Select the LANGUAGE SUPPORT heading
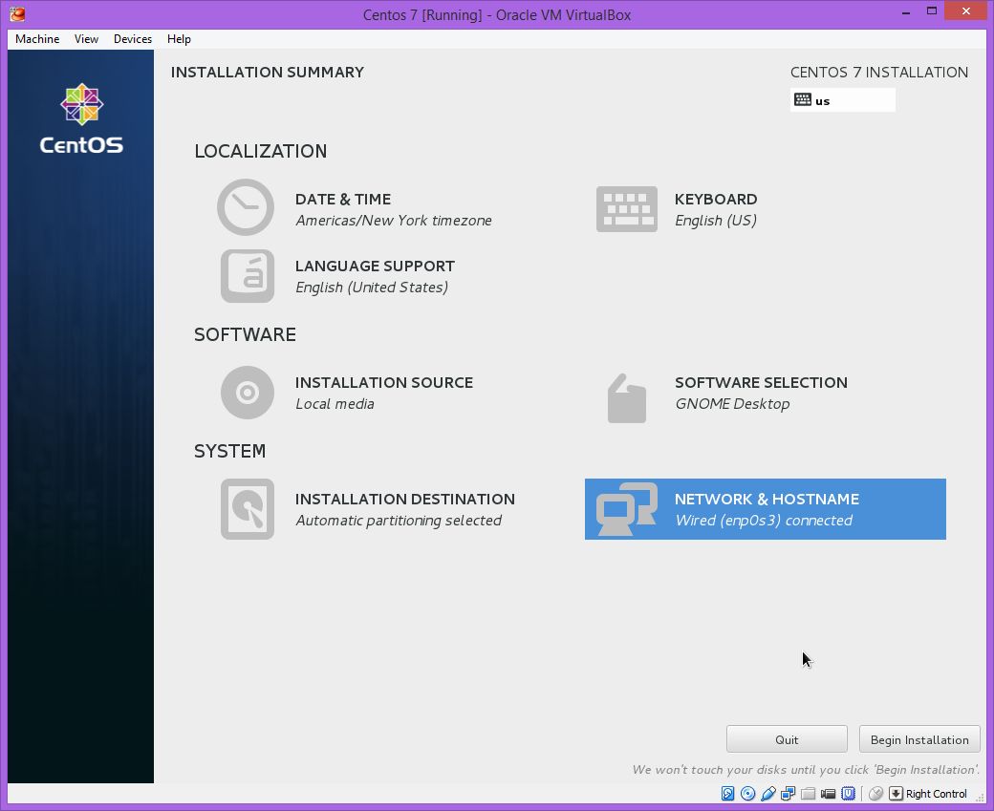This screenshot has width=994, height=811. click(x=375, y=266)
